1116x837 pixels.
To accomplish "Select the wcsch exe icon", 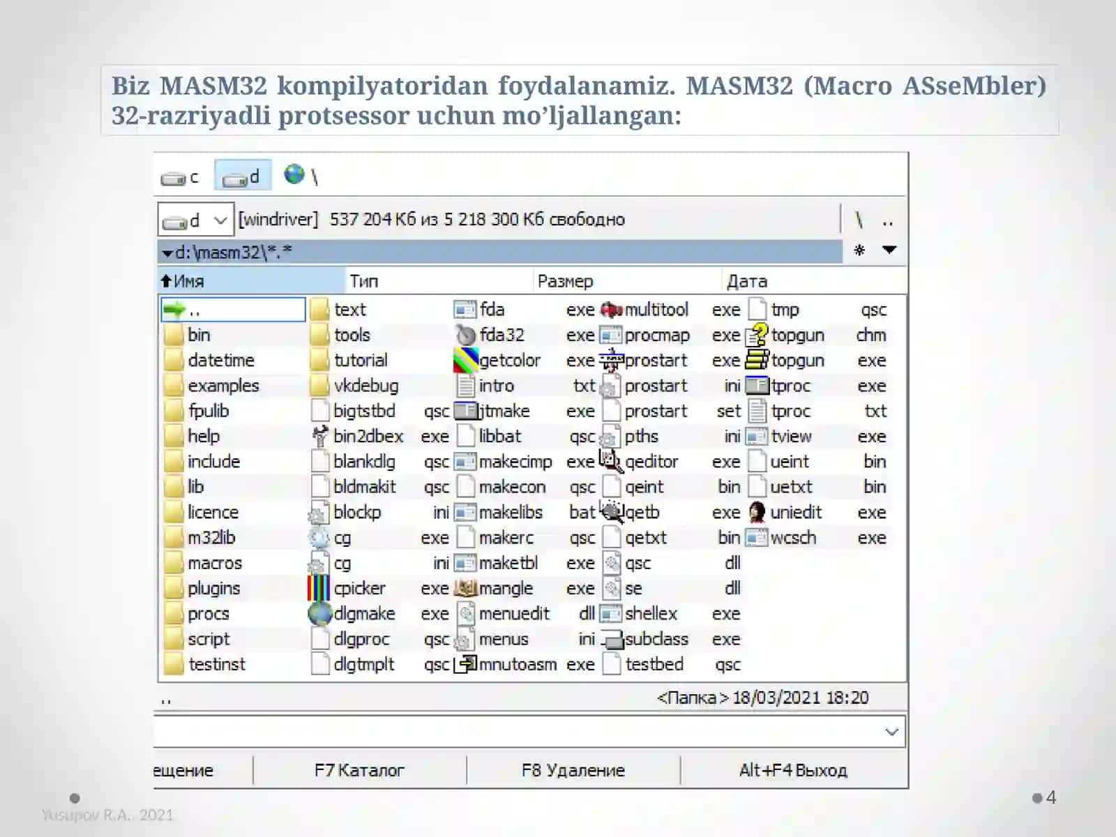I will (x=757, y=538).
